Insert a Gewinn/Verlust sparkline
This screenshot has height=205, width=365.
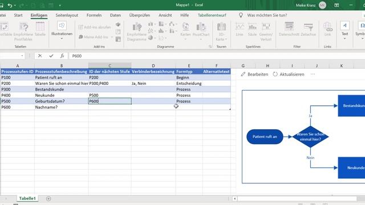pos(266,32)
